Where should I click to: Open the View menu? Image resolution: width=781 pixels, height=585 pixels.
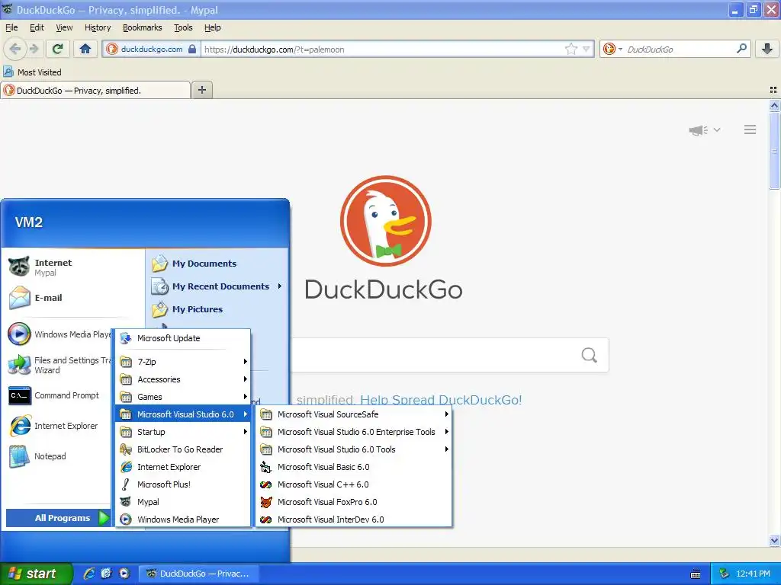[x=64, y=27]
